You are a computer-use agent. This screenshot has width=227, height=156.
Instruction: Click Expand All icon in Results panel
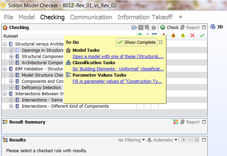click(184, 140)
